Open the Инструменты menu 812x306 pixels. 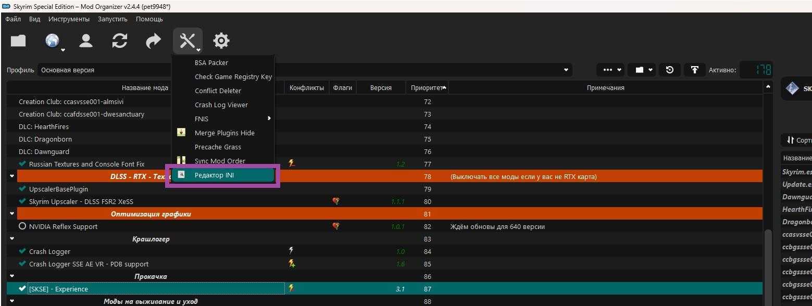click(x=69, y=19)
